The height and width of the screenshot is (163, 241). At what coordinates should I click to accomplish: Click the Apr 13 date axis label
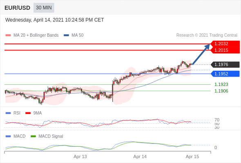pos(80,156)
